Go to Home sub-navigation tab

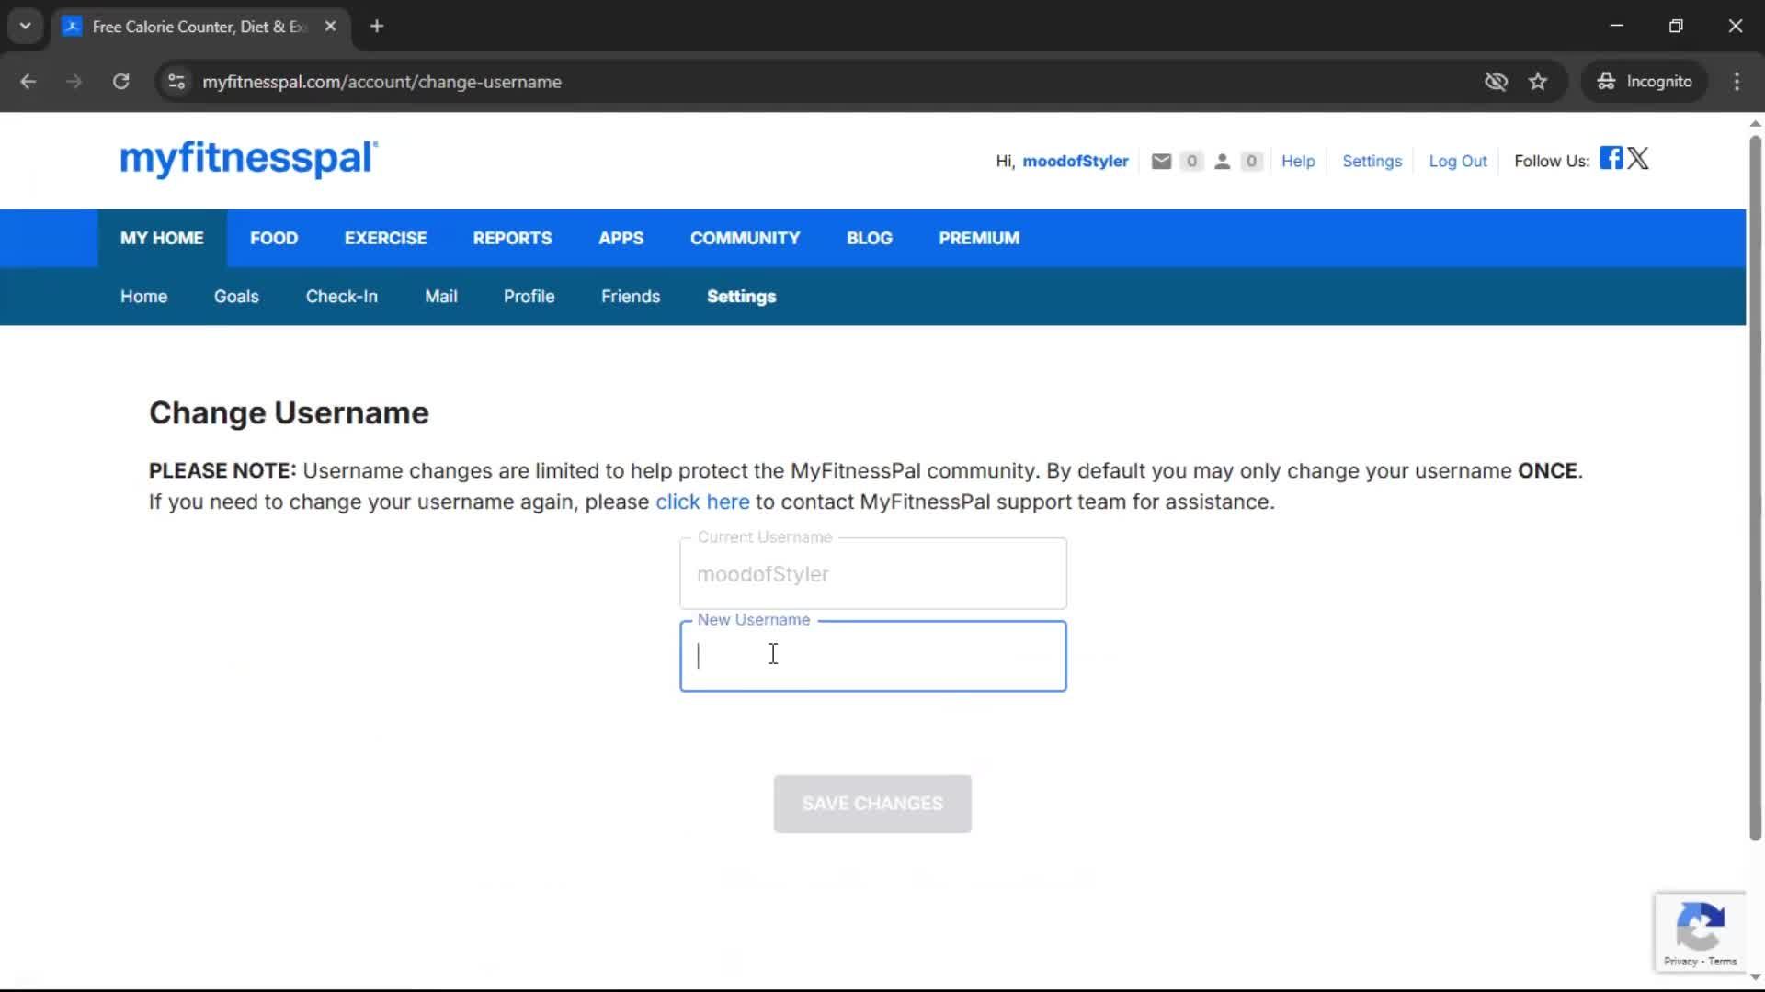pyautogui.click(x=143, y=297)
